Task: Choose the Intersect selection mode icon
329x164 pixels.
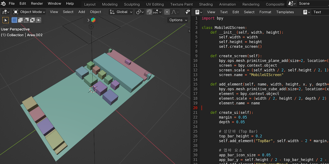Action: [x=39, y=20]
